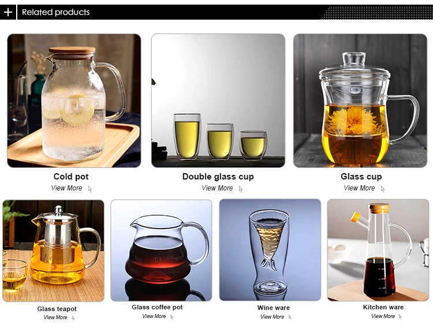Click cursor icon next to Cold pot View More
This screenshot has width=433, height=329.
[x=90, y=189]
